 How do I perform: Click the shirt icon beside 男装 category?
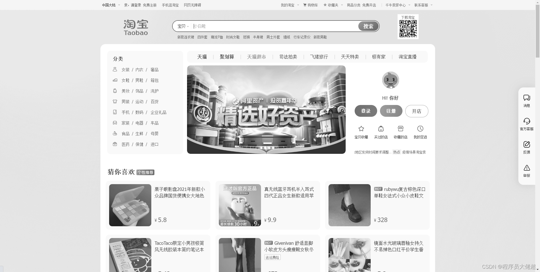(115, 101)
